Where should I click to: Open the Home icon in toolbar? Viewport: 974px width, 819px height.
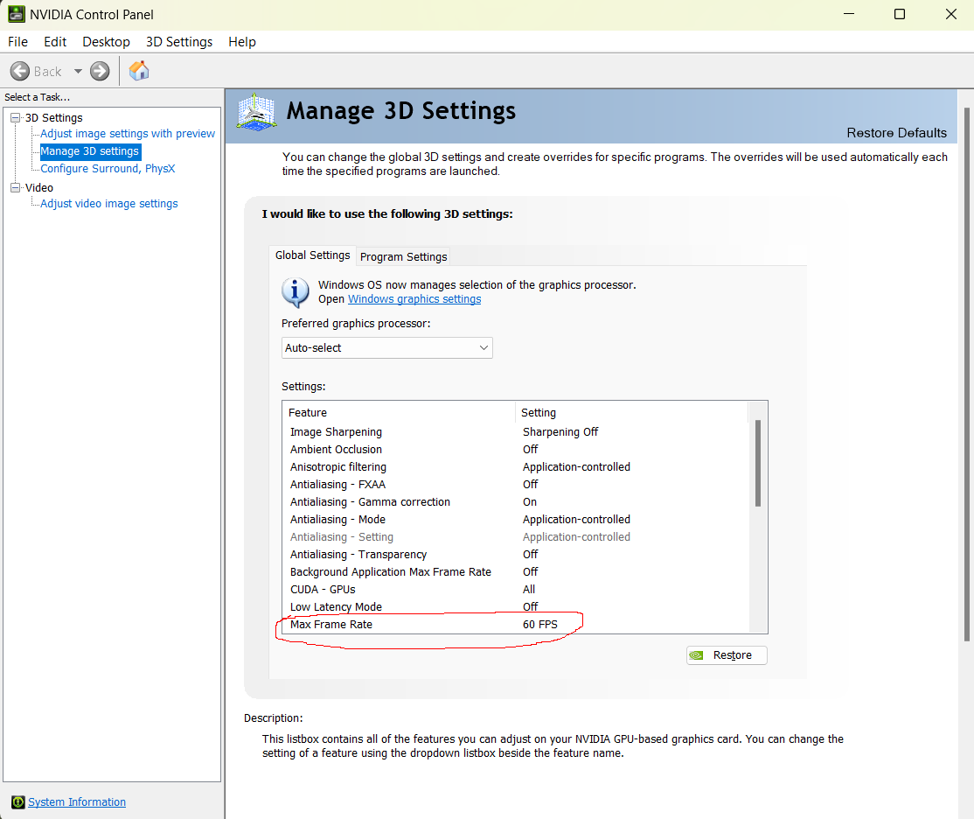tap(139, 71)
